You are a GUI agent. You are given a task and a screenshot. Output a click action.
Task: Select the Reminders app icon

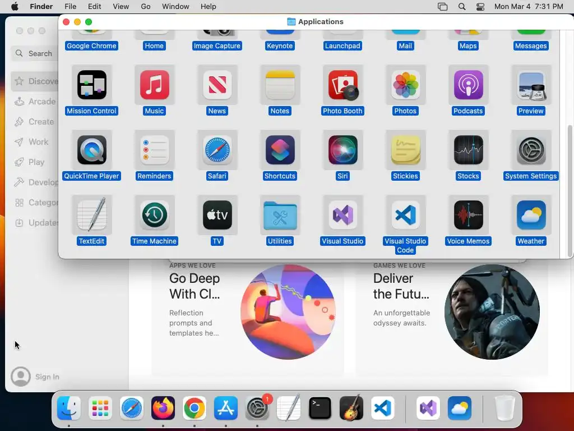coord(154,150)
